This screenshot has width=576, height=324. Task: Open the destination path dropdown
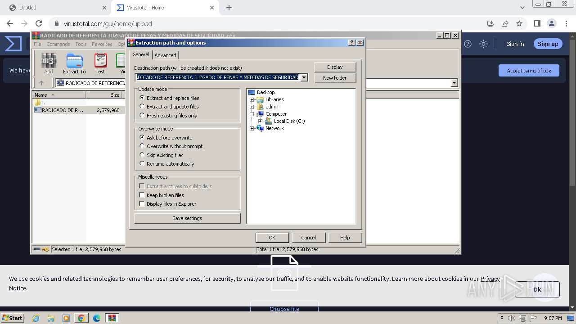pos(304,77)
